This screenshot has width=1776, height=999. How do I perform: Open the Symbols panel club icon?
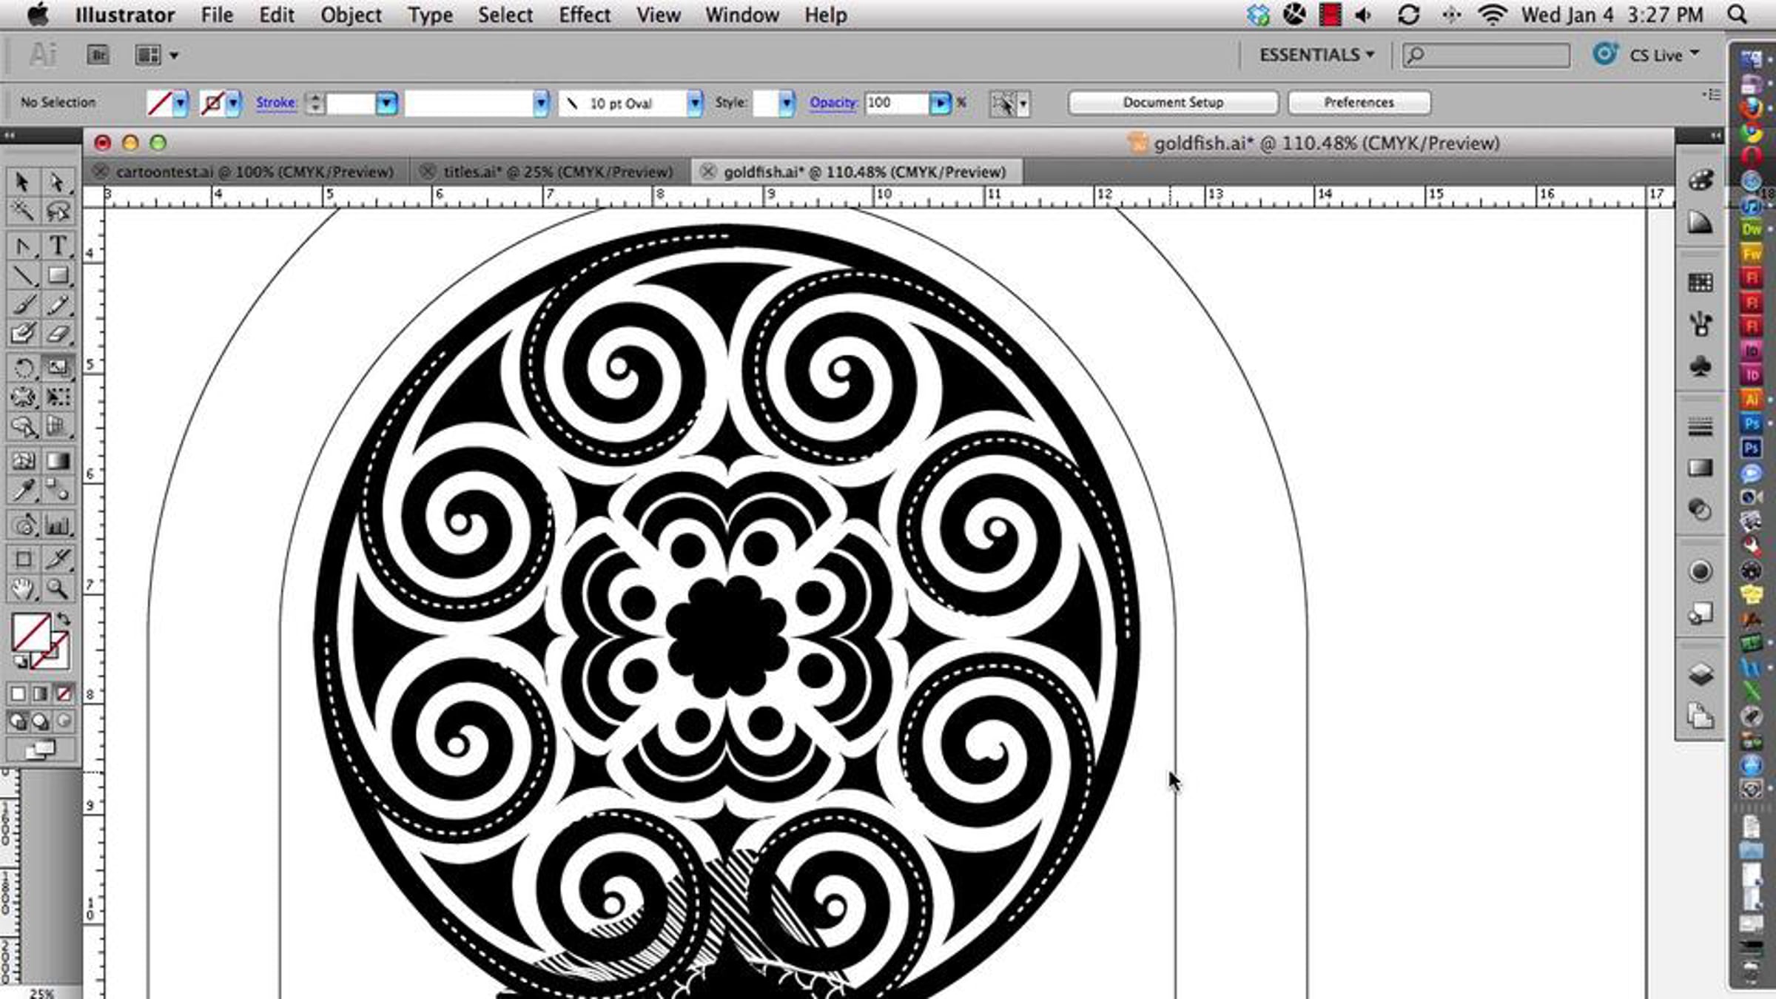(1701, 366)
